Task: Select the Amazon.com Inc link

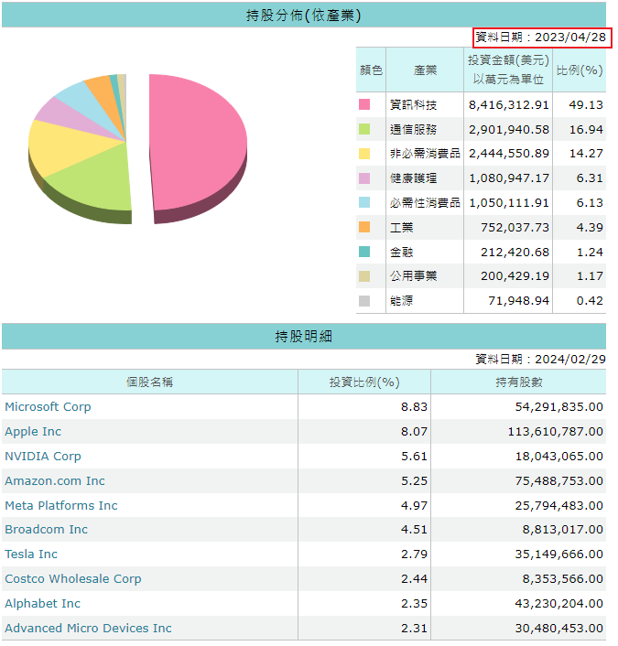Action: pos(55,481)
